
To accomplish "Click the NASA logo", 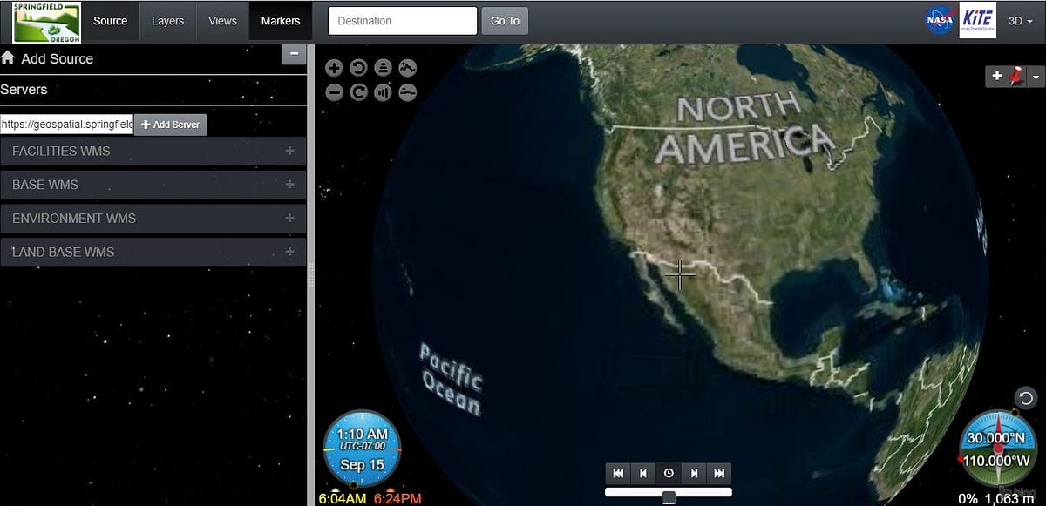I will (x=939, y=19).
